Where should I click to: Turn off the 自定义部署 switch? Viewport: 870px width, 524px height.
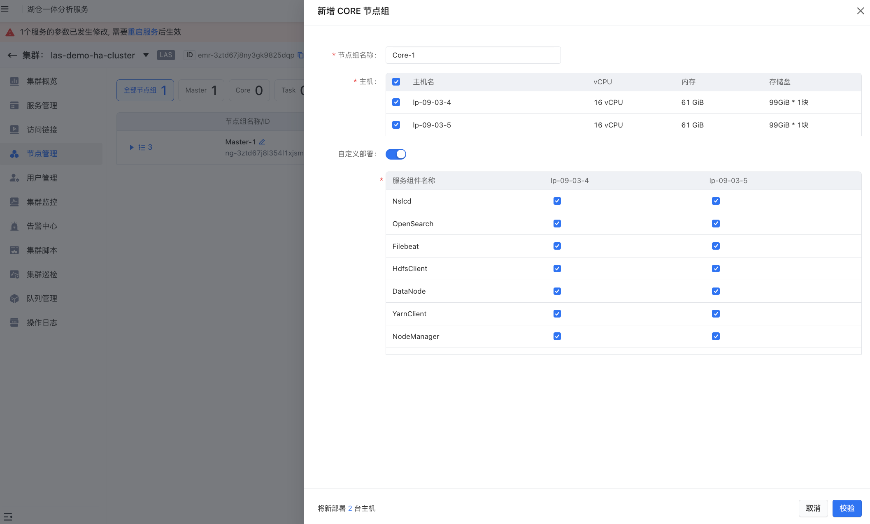pyautogui.click(x=396, y=154)
